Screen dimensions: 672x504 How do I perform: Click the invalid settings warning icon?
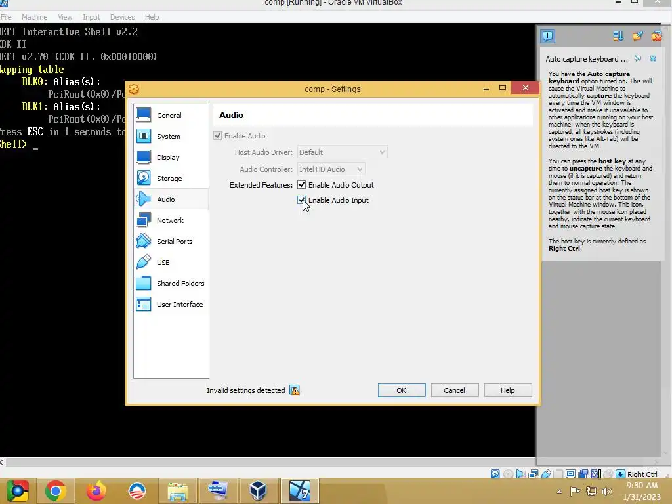pyautogui.click(x=295, y=390)
